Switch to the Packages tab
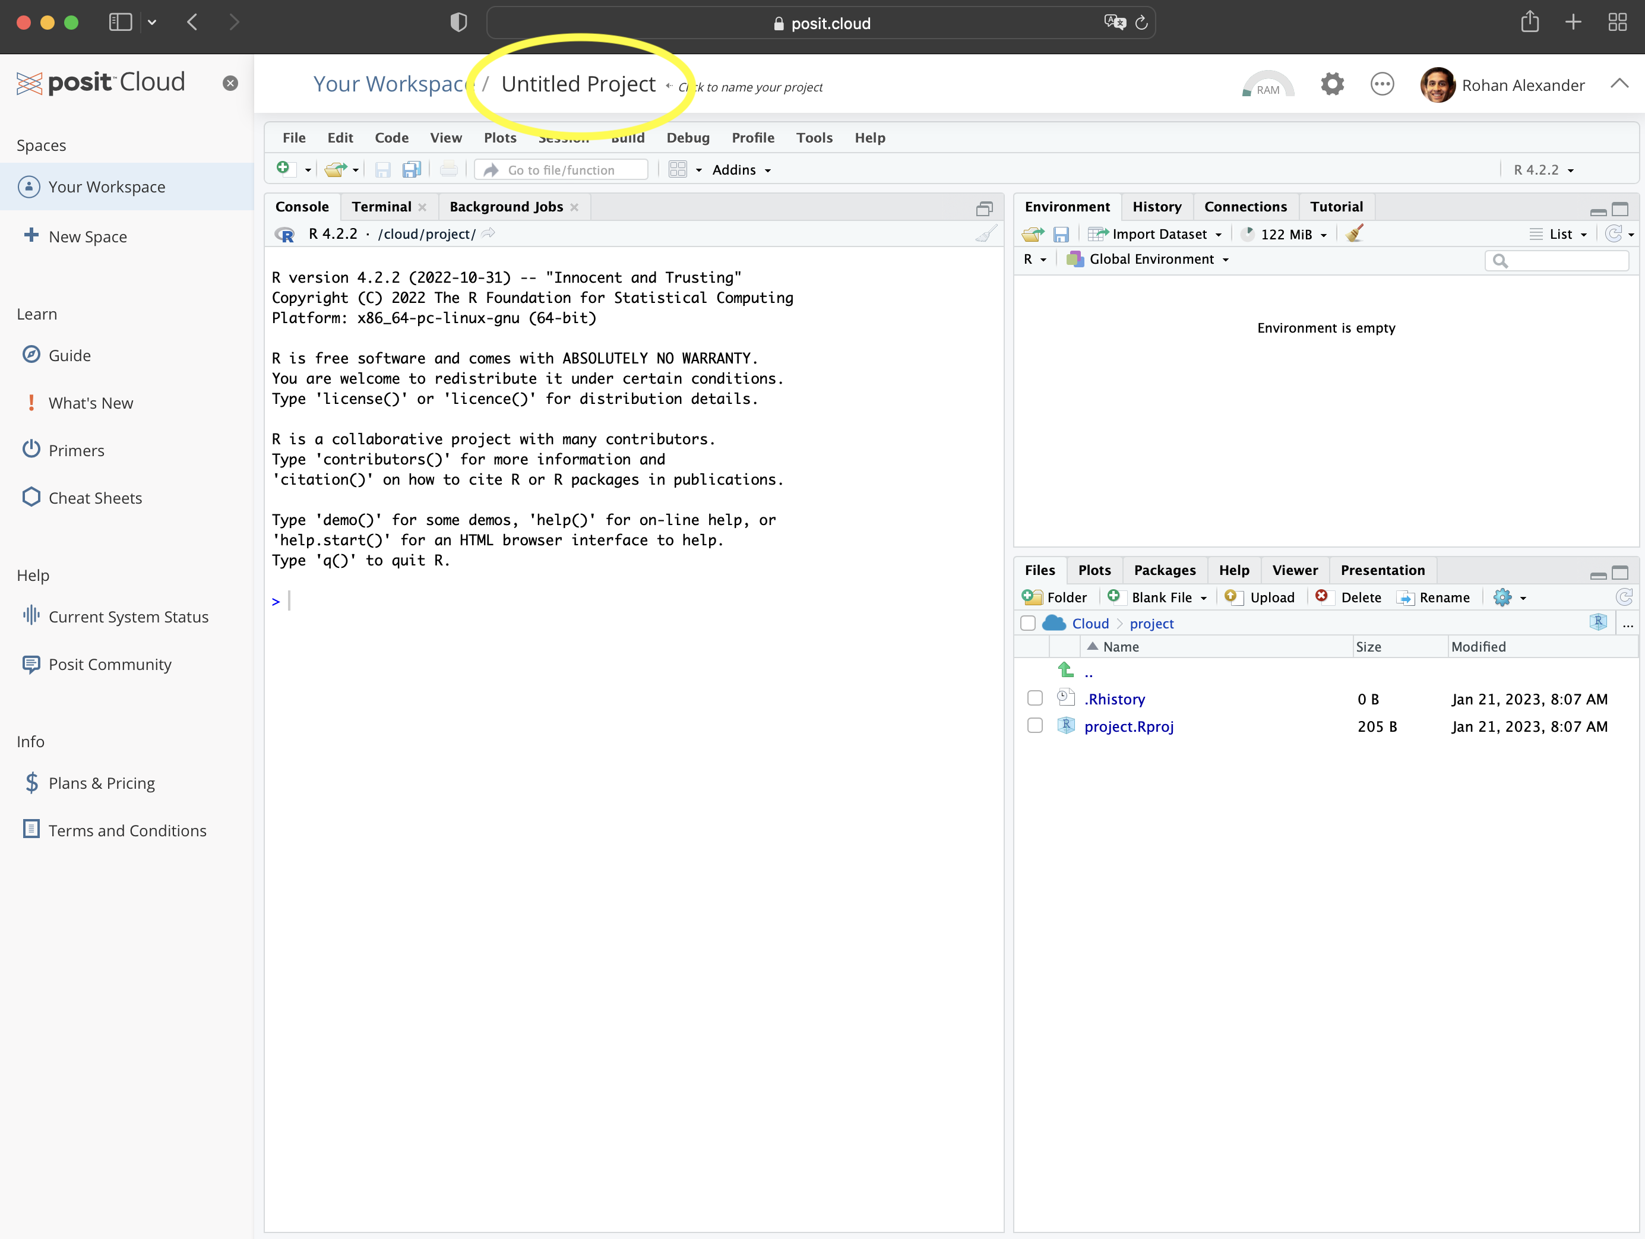 tap(1164, 570)
